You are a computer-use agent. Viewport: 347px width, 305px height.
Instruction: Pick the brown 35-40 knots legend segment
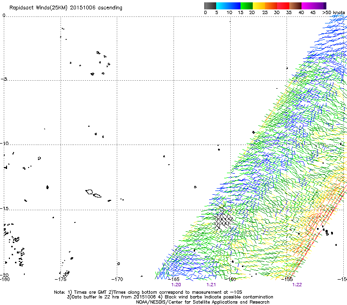click(295, 6)
